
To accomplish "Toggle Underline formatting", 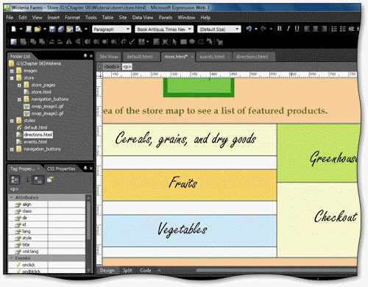I will point(297,29).
